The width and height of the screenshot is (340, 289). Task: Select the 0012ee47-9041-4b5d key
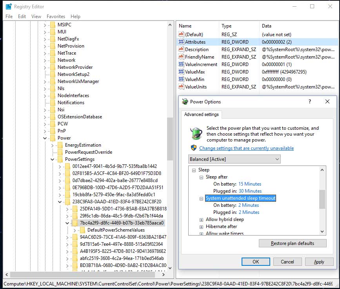[115, 166]
